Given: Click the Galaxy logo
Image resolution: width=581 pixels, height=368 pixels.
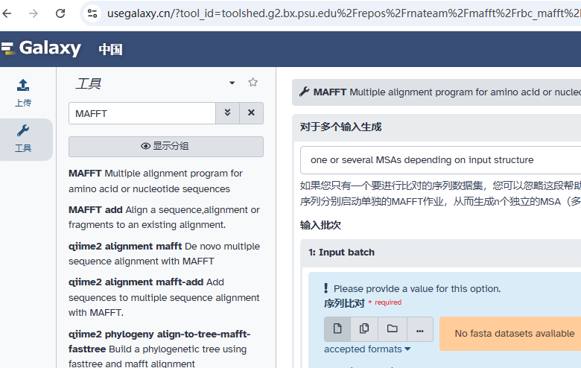Looking at the screenshot, I should click(41, 48).
